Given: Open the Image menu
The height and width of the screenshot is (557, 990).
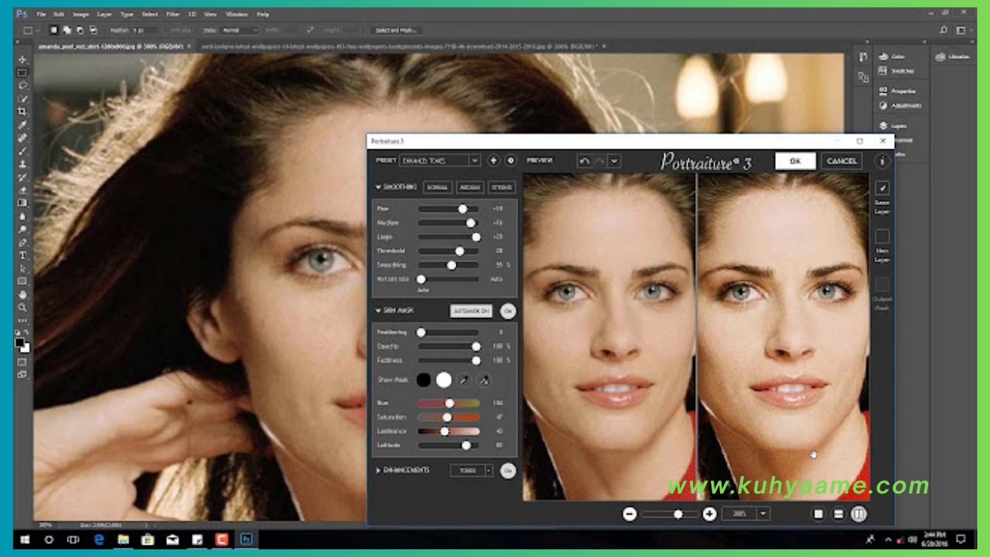Looking at the screenshot, I should pyautogui.click(x=80, y=14).
